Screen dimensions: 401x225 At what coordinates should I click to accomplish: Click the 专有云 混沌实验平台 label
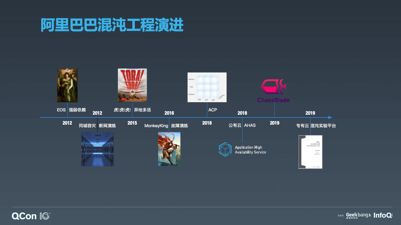coord(316,126)
